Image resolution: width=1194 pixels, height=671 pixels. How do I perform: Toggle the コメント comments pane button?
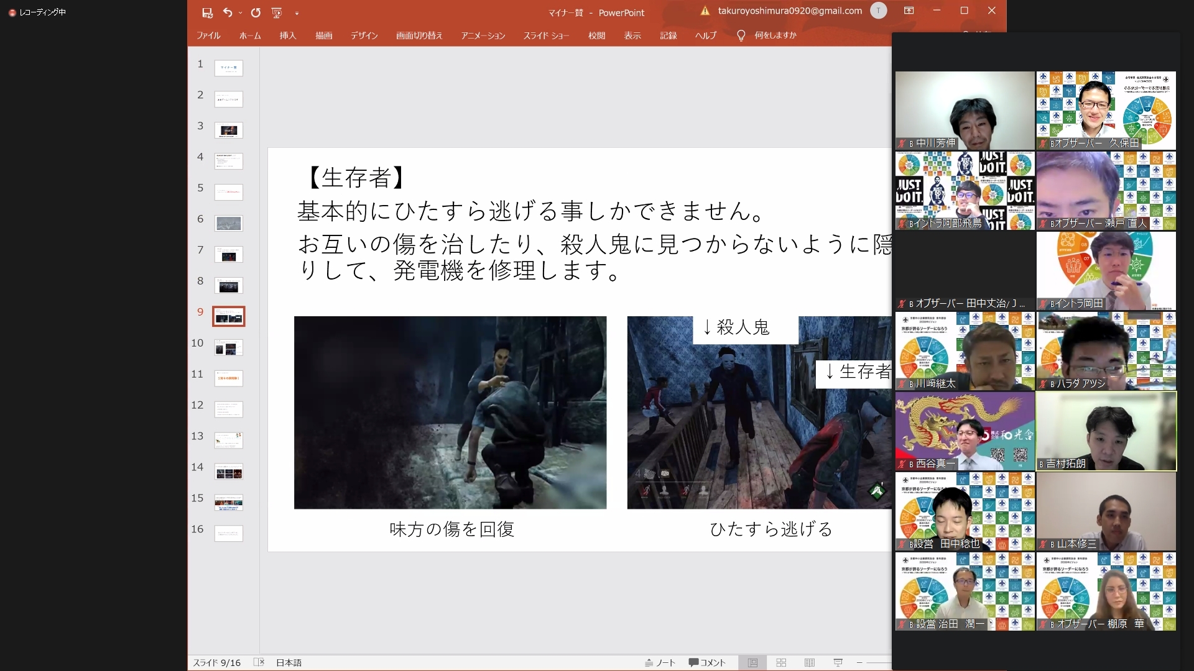pyautogui.click(x=707, y=663)
